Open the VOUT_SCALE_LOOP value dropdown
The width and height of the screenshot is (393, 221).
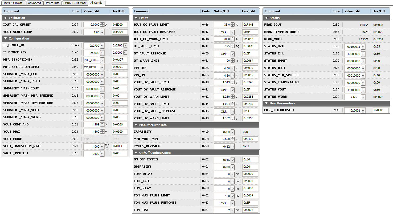click(x=102, y=32)
